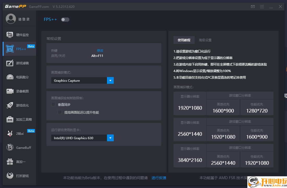Expand the Intel(R) UHD Graphics 630 dropdown arrow
The image size is (287, 188).
[110, 138]
